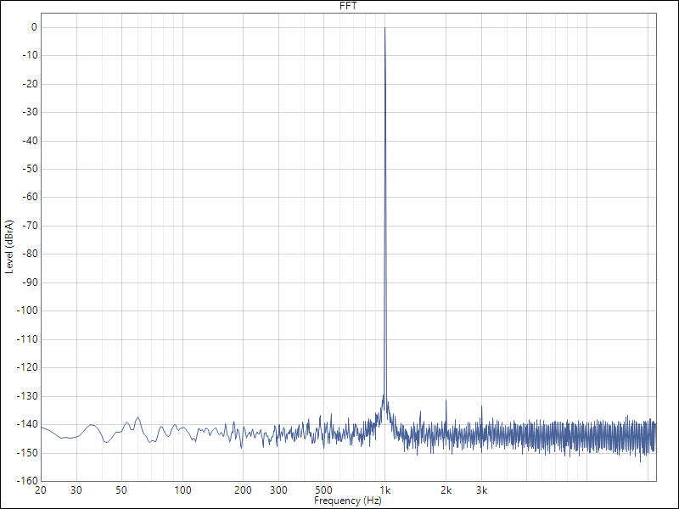
Task: Click the -160 level axis value
Action: tap(27, 481)
